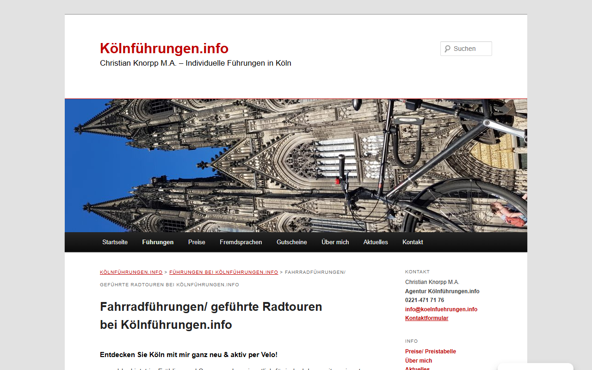Select Fremdsprachen in navigation bar
Viewport: 592px width, 370px height.
pyautogui.click(x=241, y=242)
